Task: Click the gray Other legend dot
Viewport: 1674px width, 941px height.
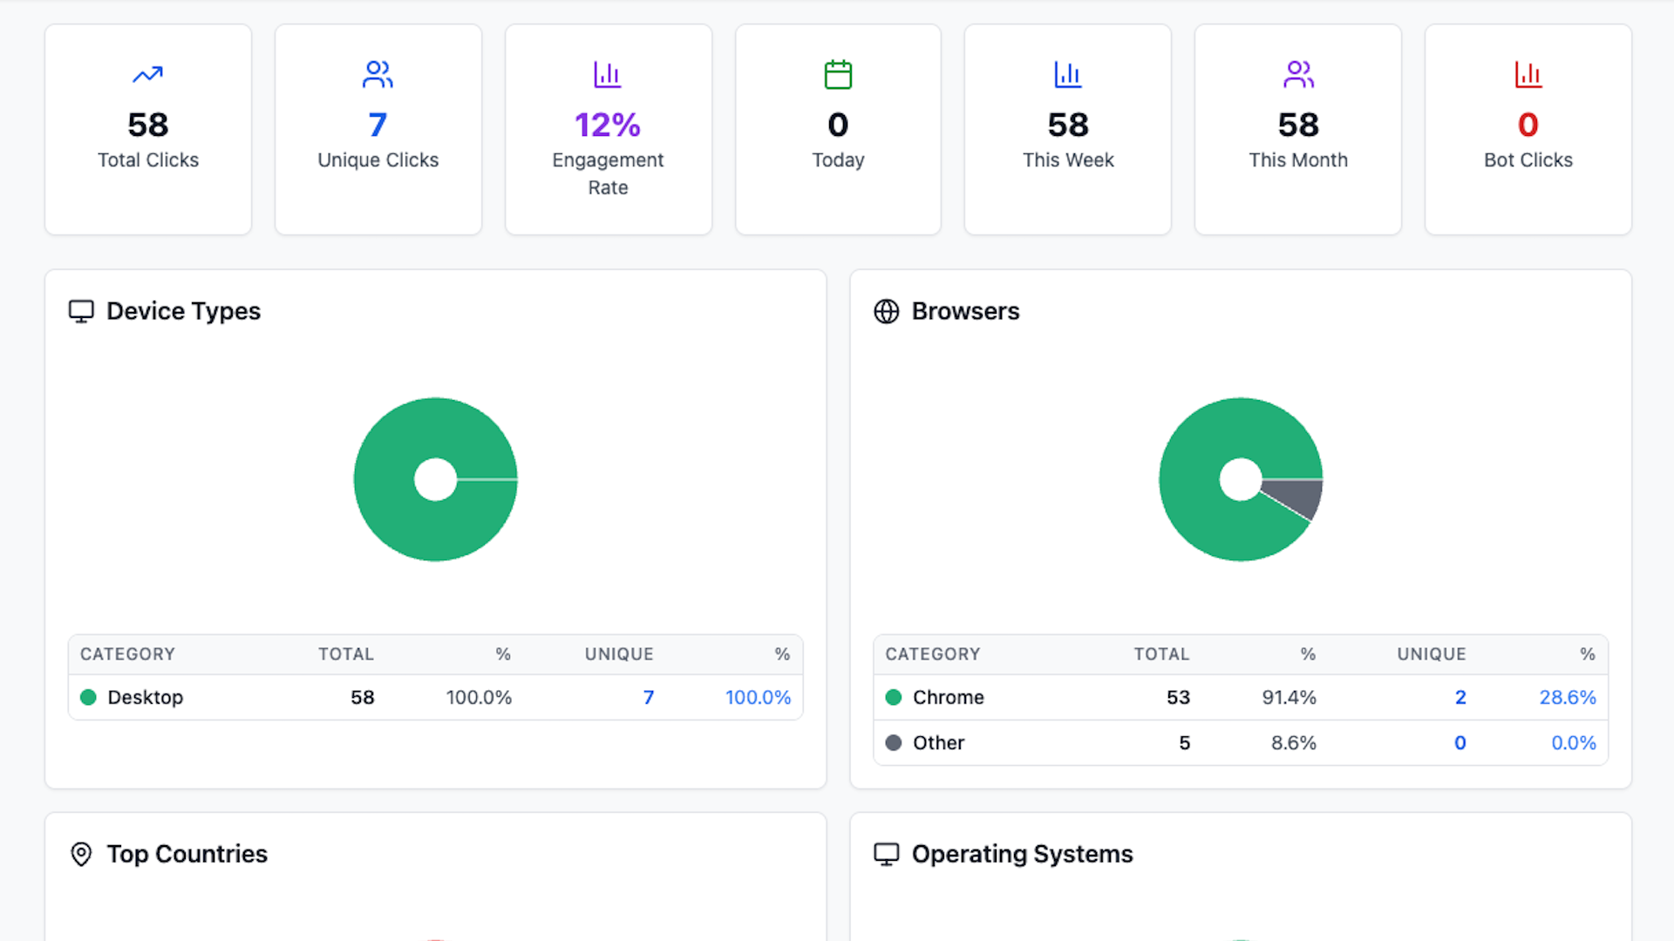Action: click(893, 743)
